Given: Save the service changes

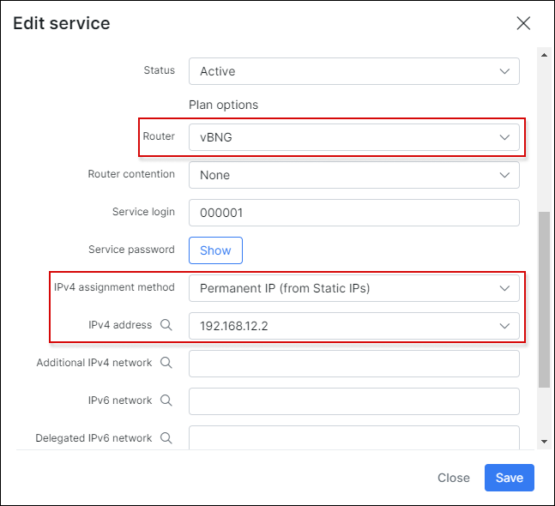Looking at the screenshot, I should coord(510,478).
